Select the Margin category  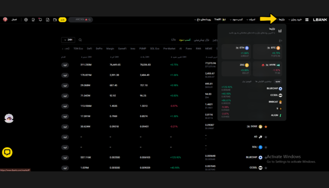tap(110, 49)
